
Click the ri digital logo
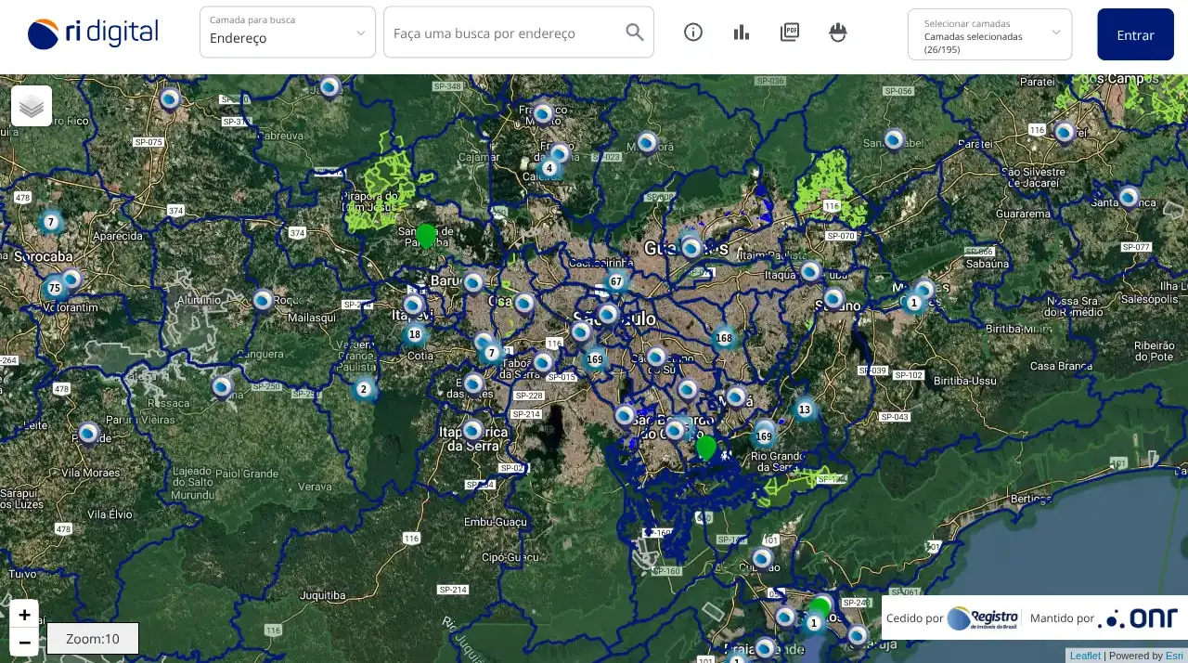[x=92, y=31]
